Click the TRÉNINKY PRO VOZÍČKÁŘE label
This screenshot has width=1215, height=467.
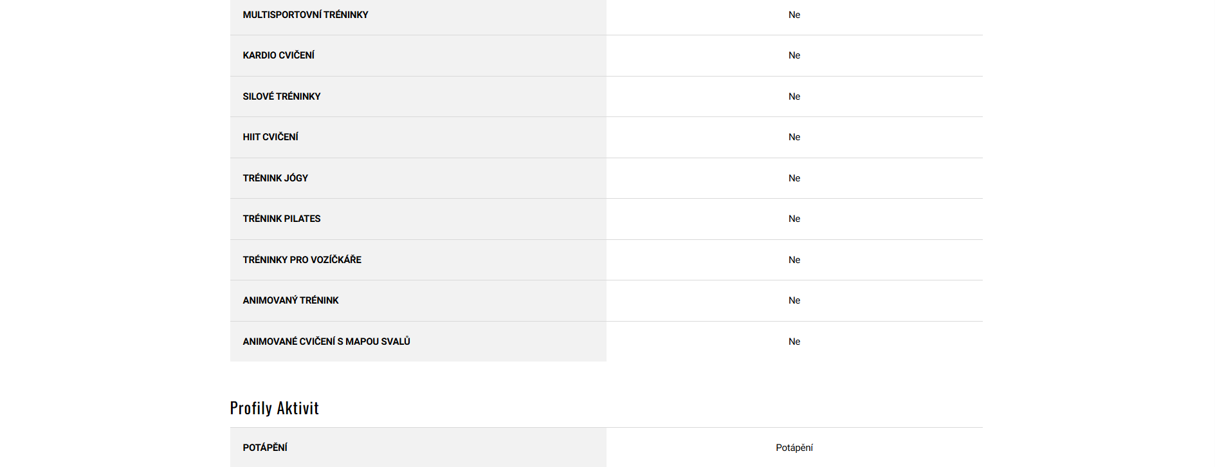click(x=302, y=260)
